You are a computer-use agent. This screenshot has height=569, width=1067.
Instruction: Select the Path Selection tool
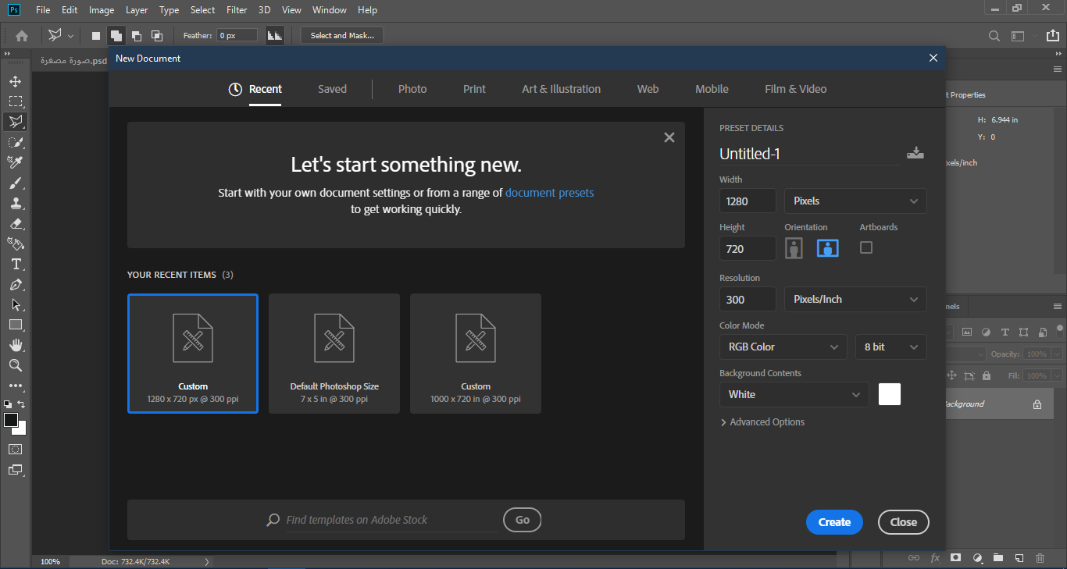pos(16,304)
